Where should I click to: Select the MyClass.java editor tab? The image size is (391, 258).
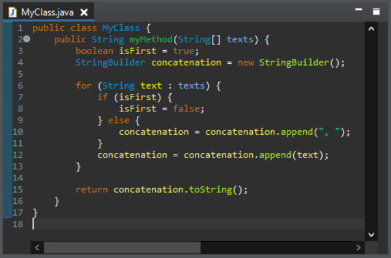[49, 12]
